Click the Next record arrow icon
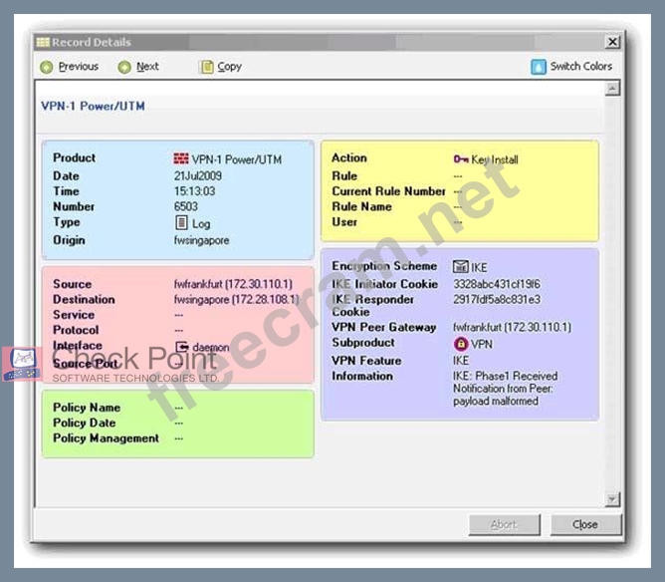The image size is (665, 582). pos(124,67)
